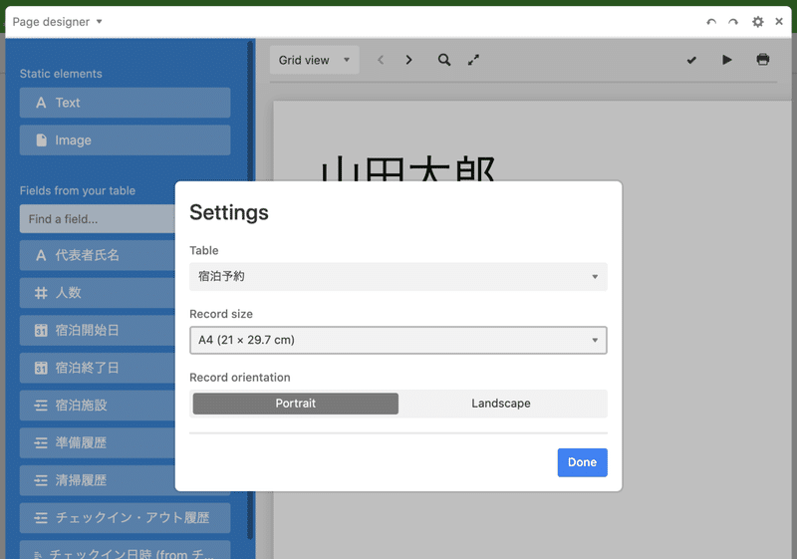797x559 pixels.
Task: Click the checkmark icon in toolbar
Action: click(x=691, y=60)
